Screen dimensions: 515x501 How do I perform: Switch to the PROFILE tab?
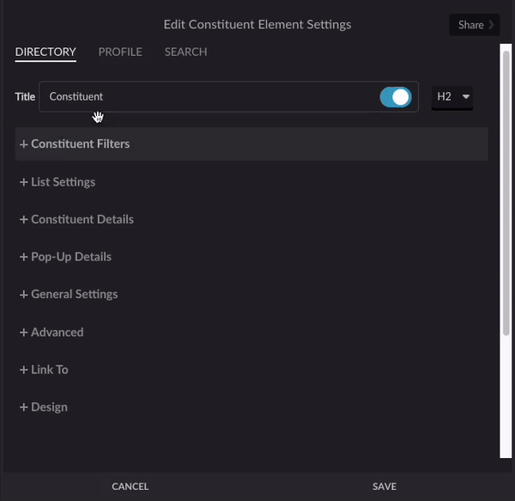(120, 52)
